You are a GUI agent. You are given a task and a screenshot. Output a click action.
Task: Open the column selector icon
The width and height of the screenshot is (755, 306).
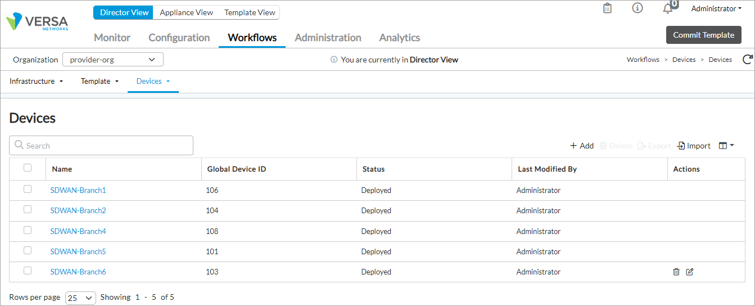point(726,146)
